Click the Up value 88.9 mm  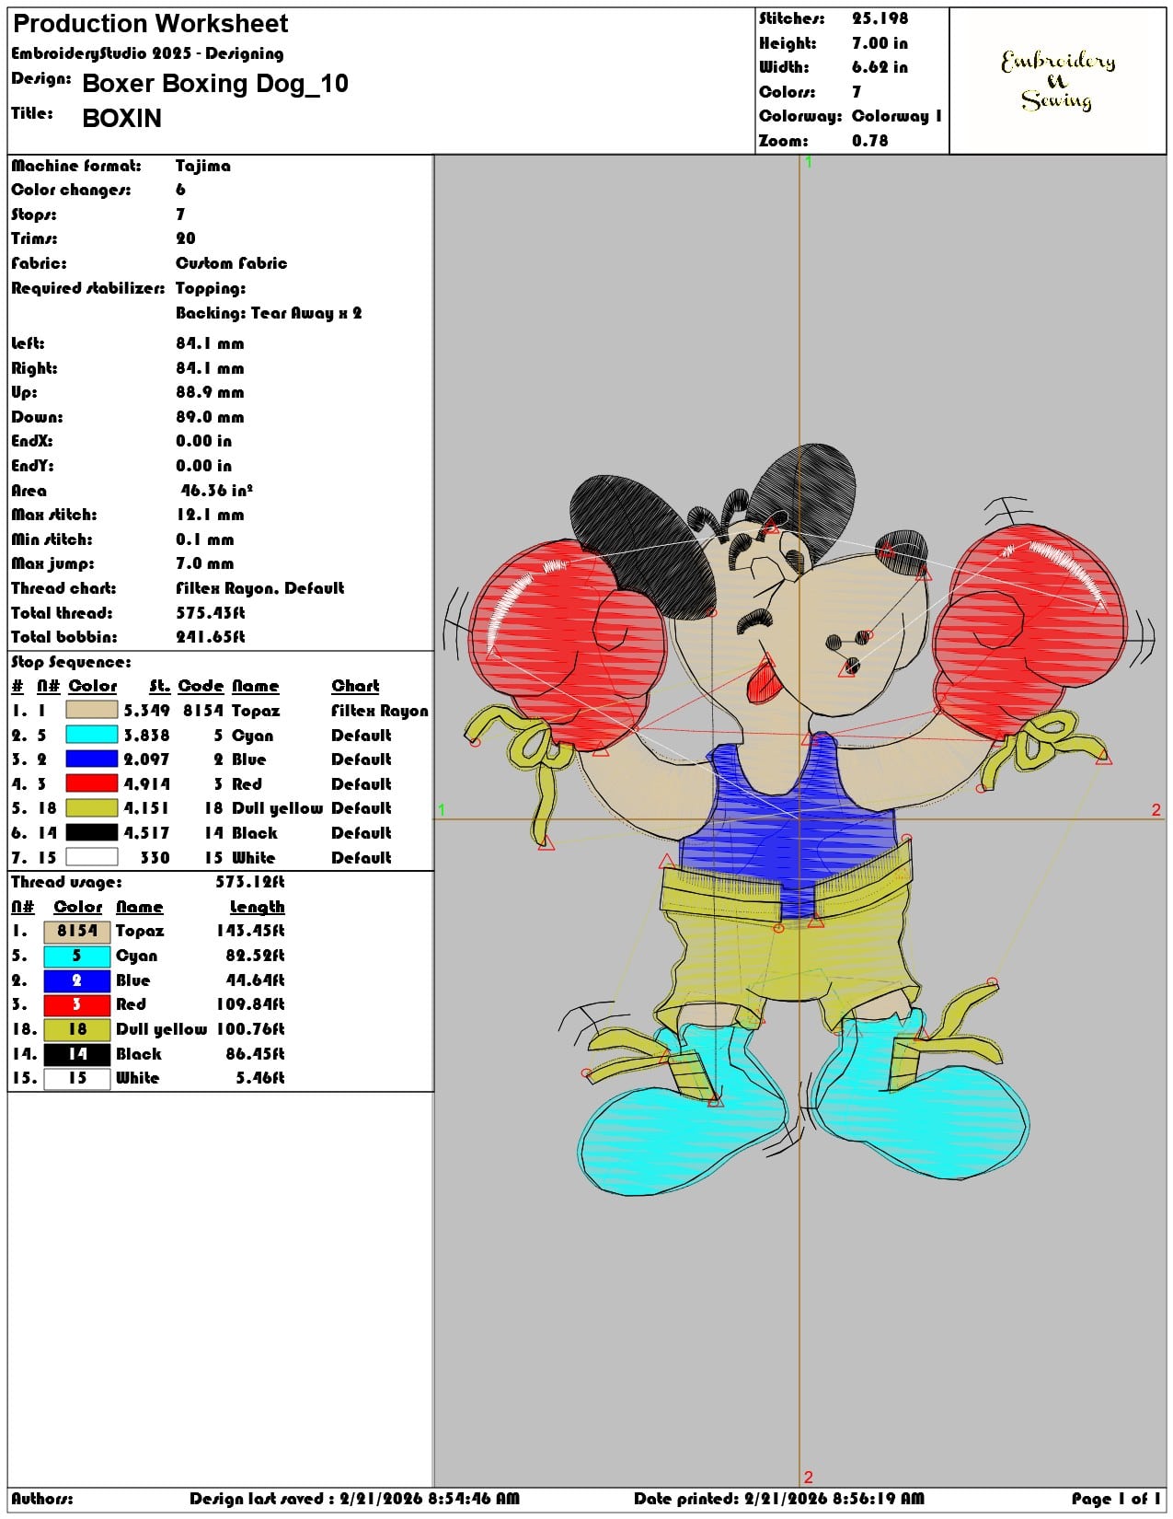click(210, 392)
